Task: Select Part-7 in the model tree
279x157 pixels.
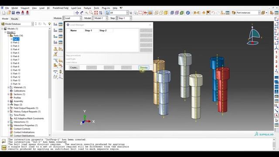Action: coord(16,60)
